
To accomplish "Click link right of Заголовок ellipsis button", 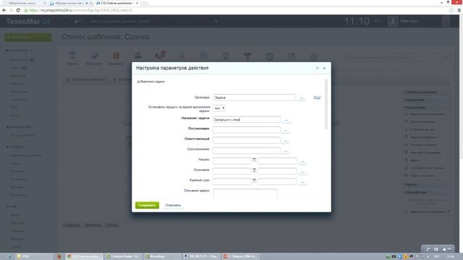I will [x=317, y=97].
